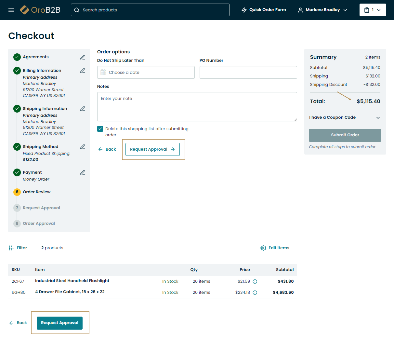Show price info for 4 Drawer File Cabinet
394x341 pixels.
tap(255, 293)
